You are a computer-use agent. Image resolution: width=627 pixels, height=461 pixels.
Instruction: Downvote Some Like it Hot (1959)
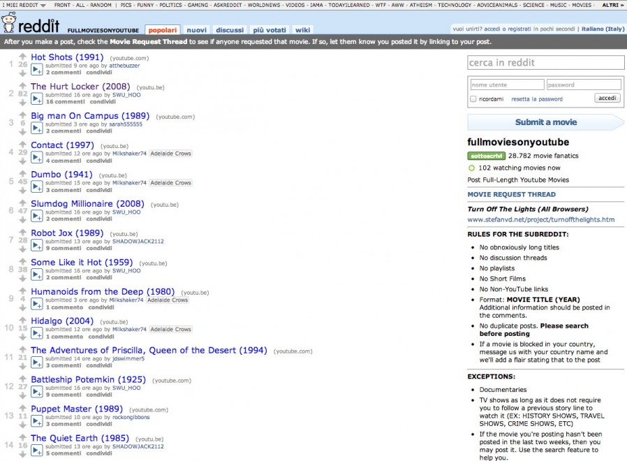point(23,278)
